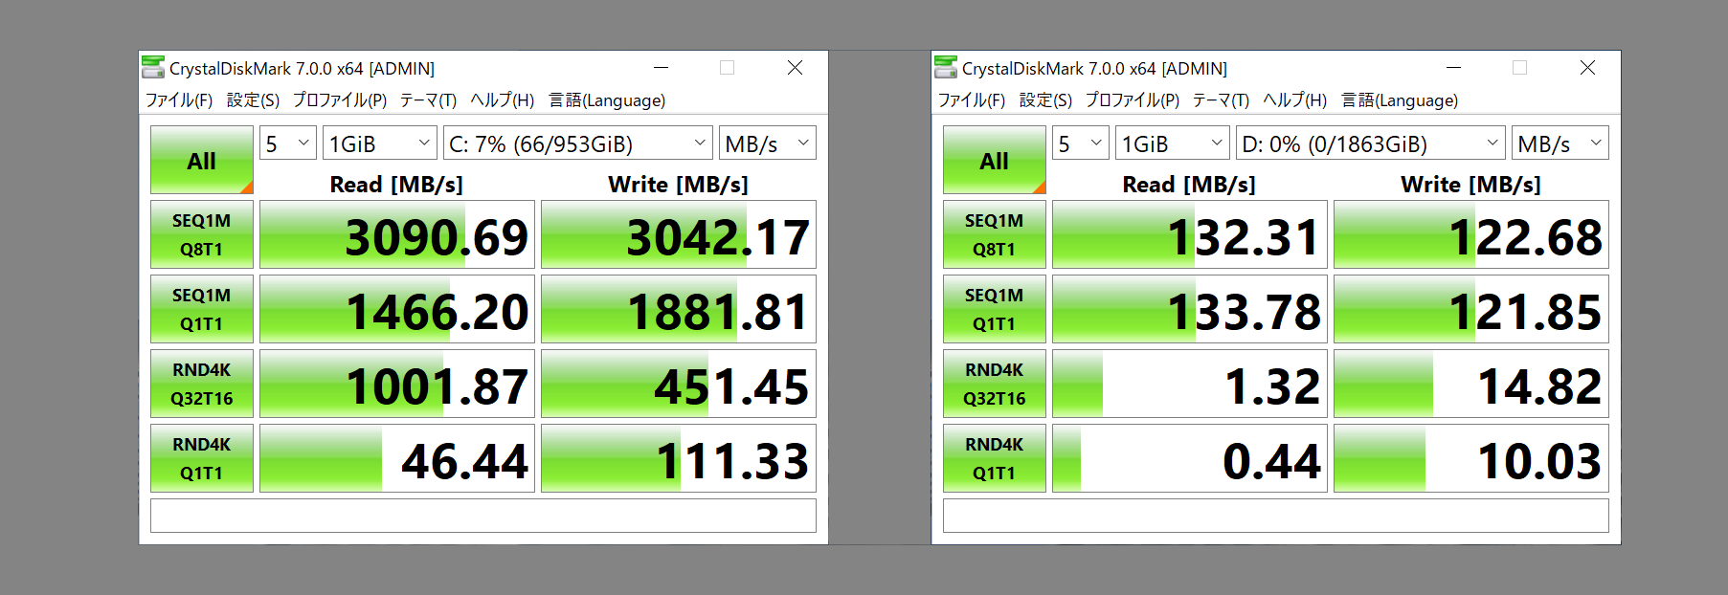Open test count dropdown in right window
The width and height of the screenshot is (1728, 595).
[1081, 143]
